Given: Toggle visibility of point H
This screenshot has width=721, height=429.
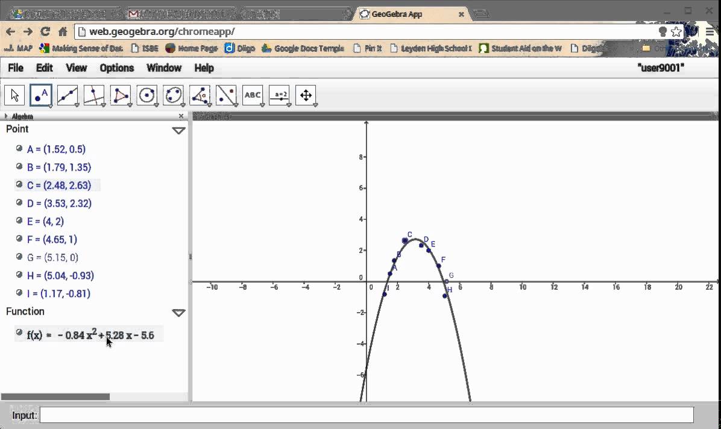Looking at the screenshot, I should 19,275.
